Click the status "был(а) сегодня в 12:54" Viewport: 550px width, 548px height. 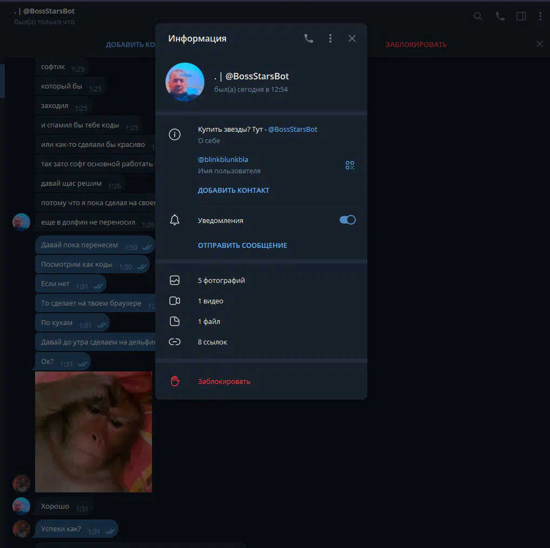click(x=251, y=89)
